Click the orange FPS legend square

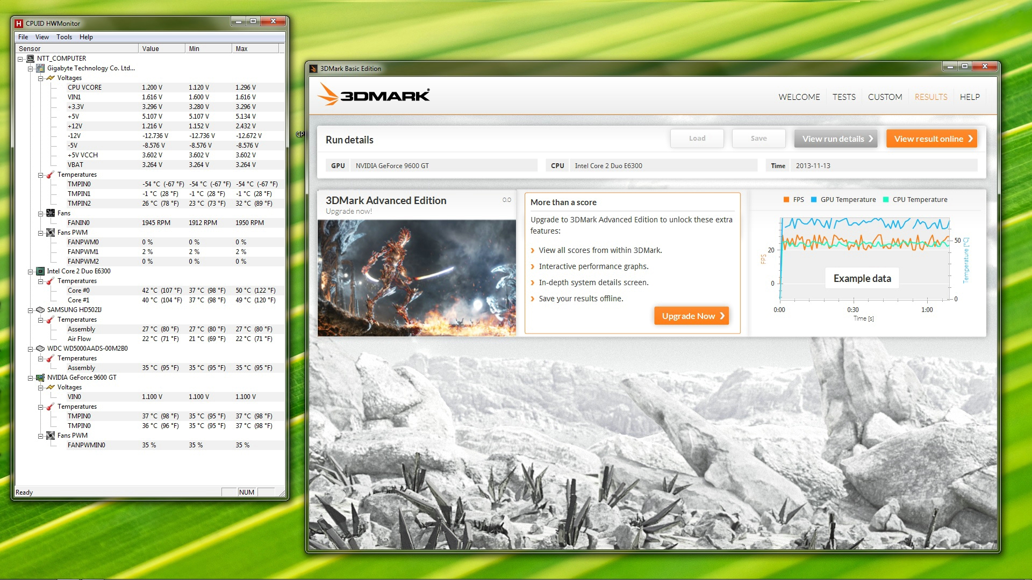coord(786,200)
